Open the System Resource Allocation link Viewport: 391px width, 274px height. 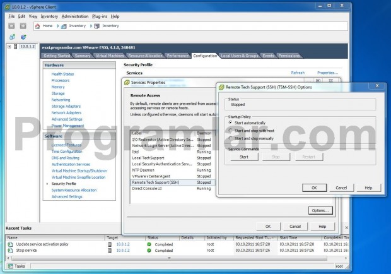pyautogui.click(x=74, y=190)
